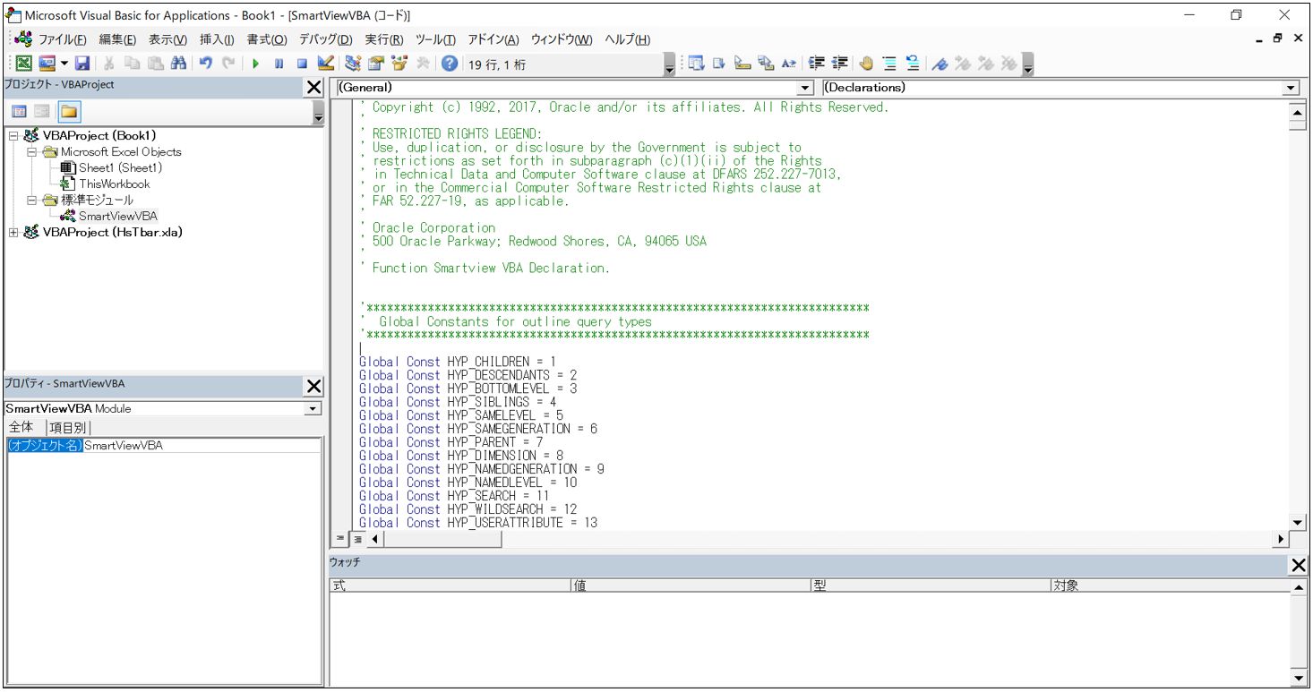Open the (Declarations) procedure dropdown
The image size is (1313, 692).
coord(1290,88)
